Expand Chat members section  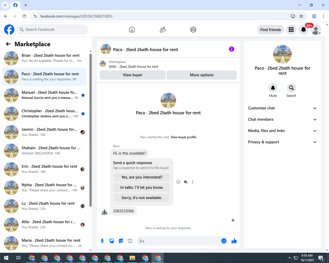click(x=282, y=119)
